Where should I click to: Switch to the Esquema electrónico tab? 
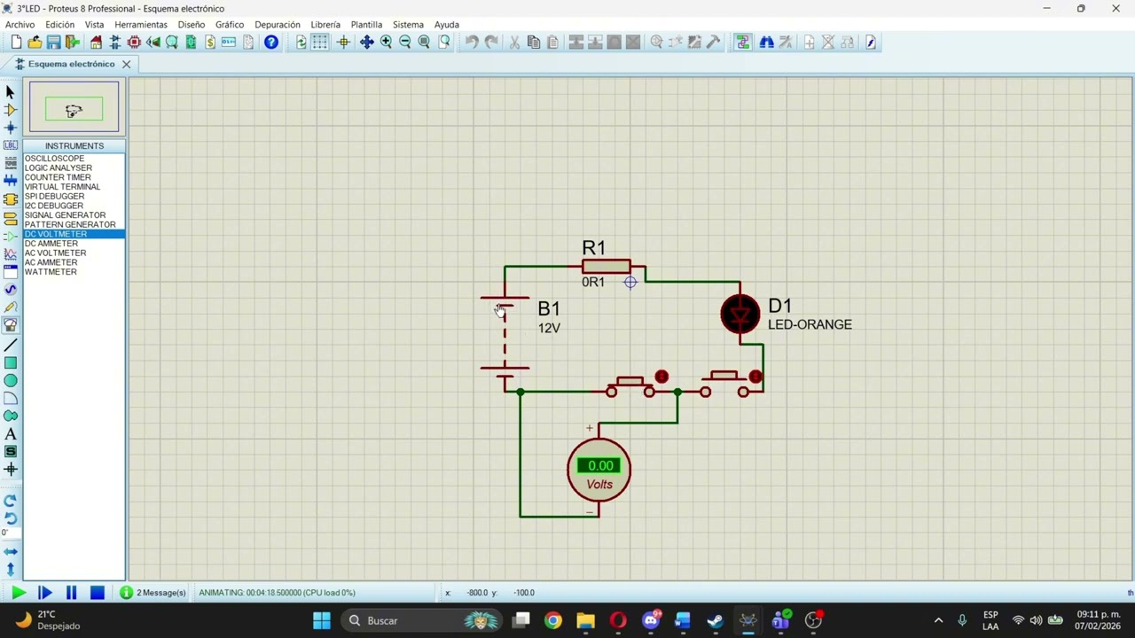[x=71, y=64]
